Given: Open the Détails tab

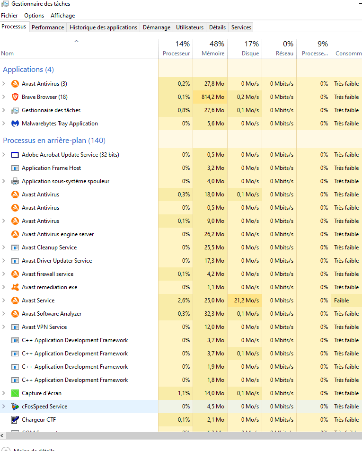Looking at the screenshot, I should point(217,27).
